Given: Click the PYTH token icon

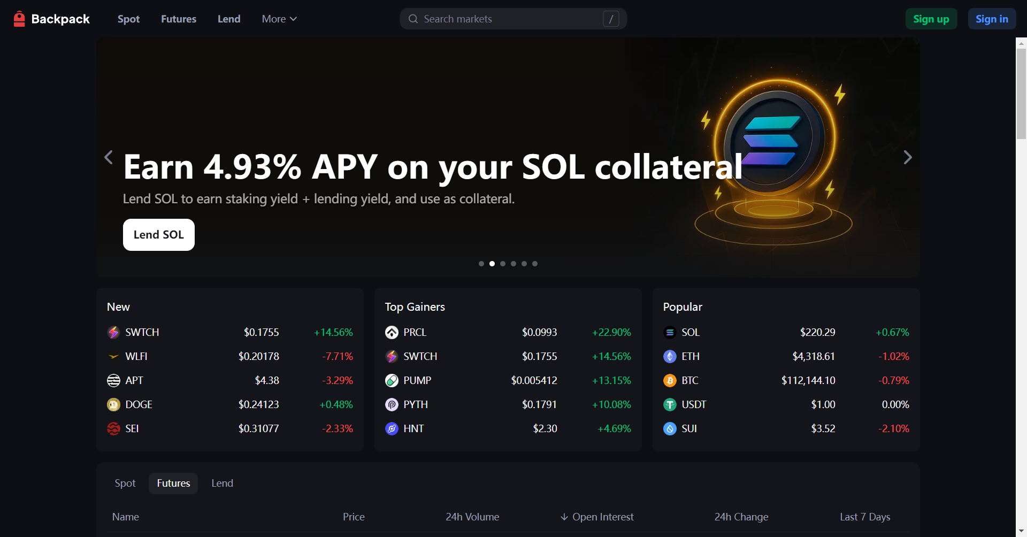Looking at the screenshot, I should pos(392,404).
